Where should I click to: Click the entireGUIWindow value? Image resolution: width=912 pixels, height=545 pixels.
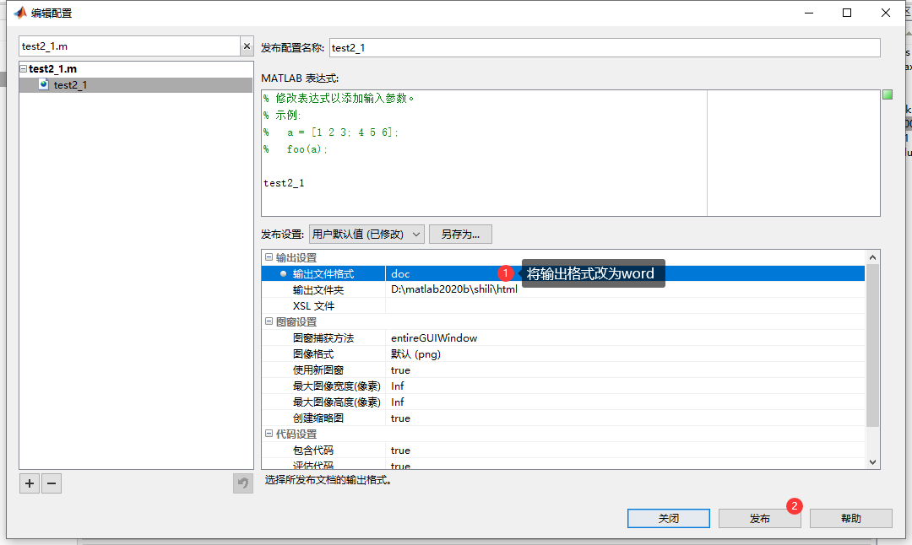point(434,338)
